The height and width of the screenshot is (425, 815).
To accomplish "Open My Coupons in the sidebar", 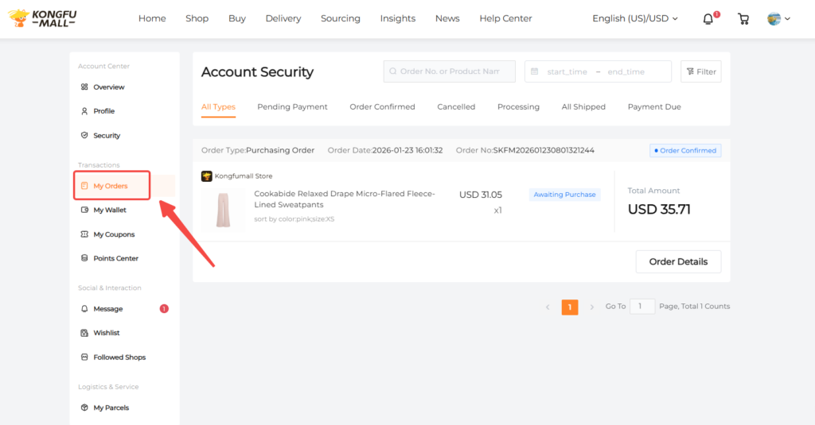I will [113, 234].
